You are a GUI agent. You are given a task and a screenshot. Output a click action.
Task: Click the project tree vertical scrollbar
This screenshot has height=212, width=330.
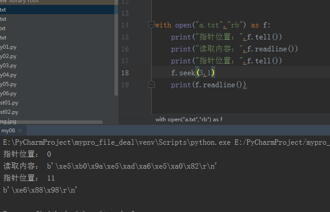(x=116, y=48)
